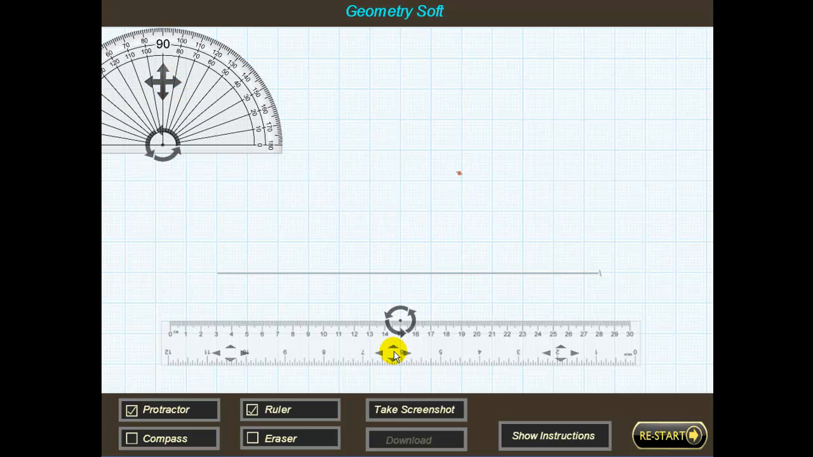Screen dimensions: 813x457
Task: Click the red point on the grid
Action: [x=459, y=173]
